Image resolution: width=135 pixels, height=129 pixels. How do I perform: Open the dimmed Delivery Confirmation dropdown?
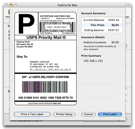click(x=98, y=72)
